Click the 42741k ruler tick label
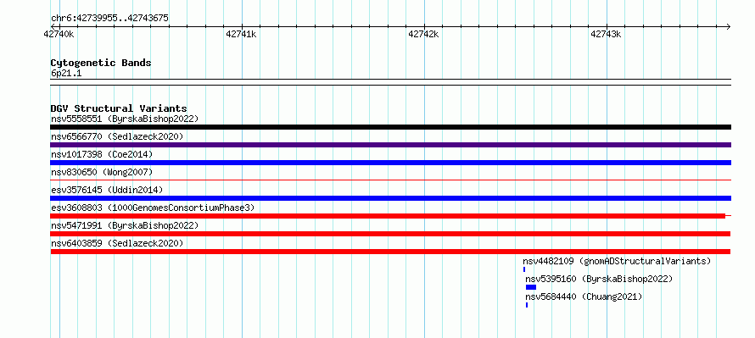 [241, 34]
